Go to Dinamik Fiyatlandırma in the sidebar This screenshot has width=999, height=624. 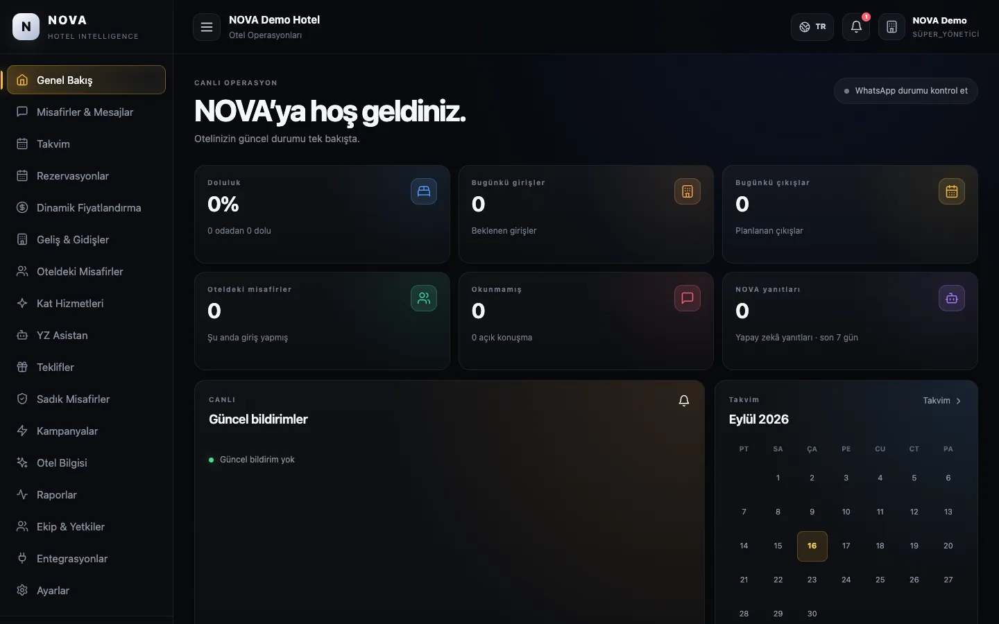[x=86, y=207]
